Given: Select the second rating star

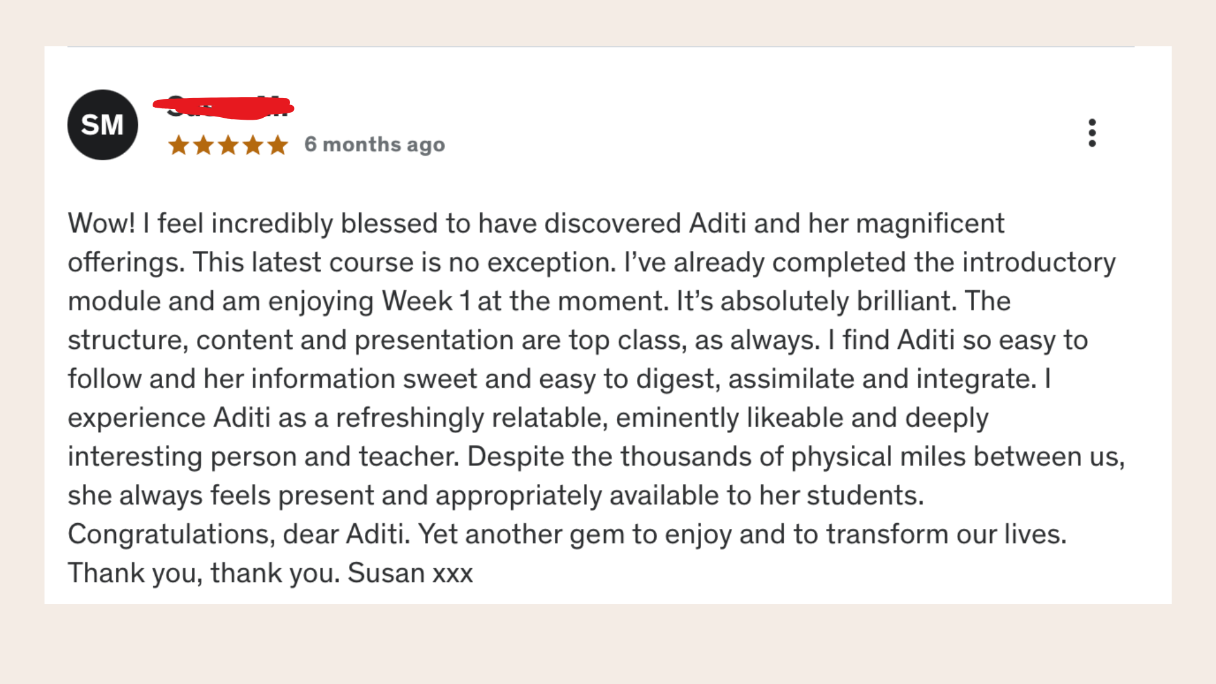Looking at the screenshot, I should [x=203, y=145].
